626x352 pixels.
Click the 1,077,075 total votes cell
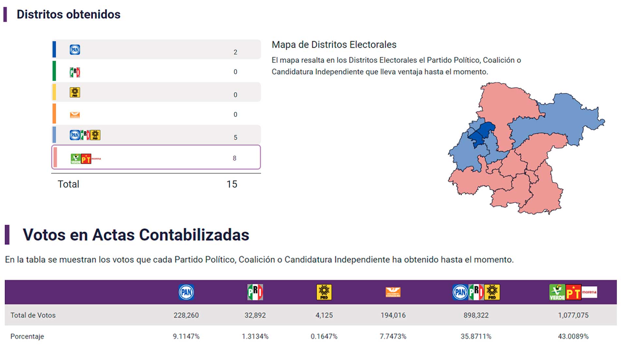[x=573, y=315]
